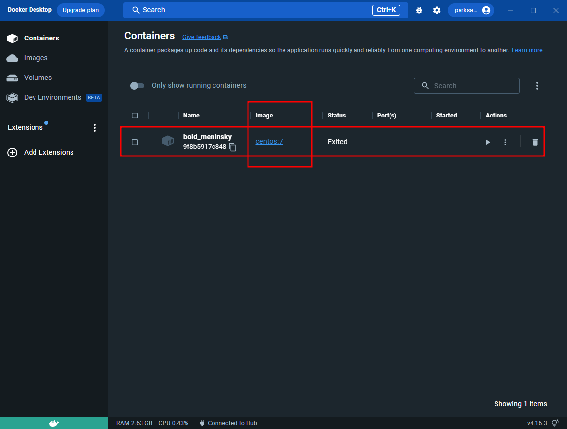Click the Upgrade plan button
The height and width of the screenshot is (429, 567).
tap(81, 10)
